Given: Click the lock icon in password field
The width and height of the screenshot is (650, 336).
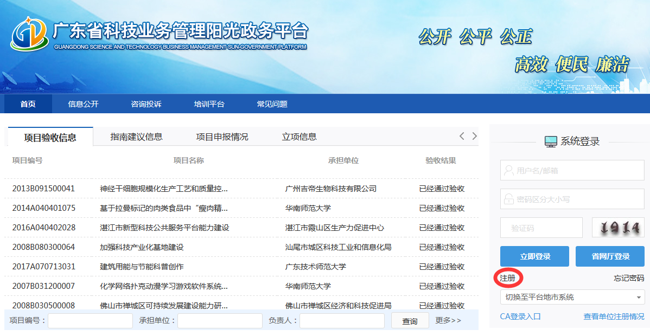Looking at the screenshot, I should [x=508, y=199].
